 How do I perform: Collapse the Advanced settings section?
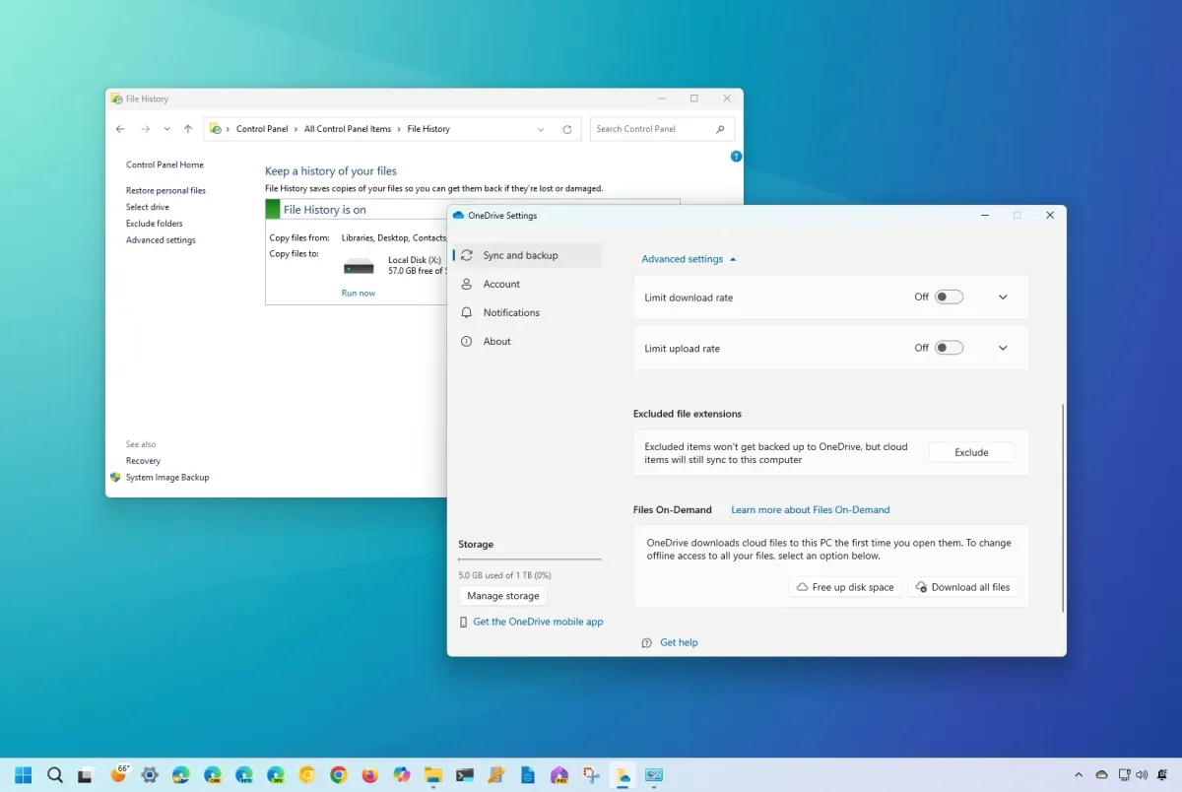689,259
